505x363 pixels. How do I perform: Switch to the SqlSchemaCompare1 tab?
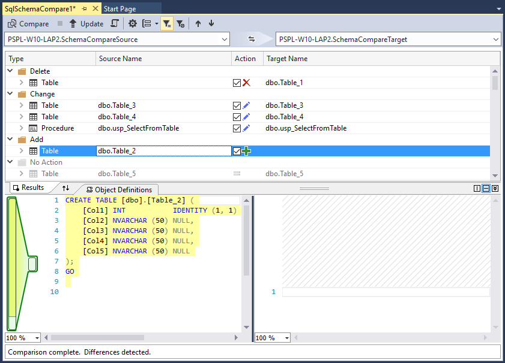click(x=40, y=8)
